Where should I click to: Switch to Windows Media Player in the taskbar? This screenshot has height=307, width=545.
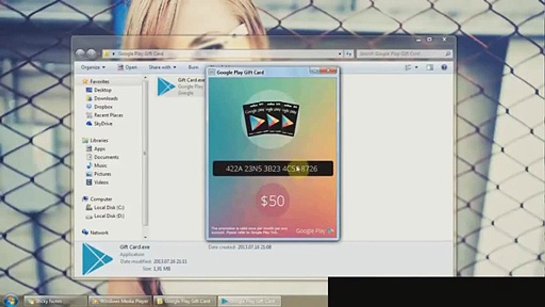121,301
